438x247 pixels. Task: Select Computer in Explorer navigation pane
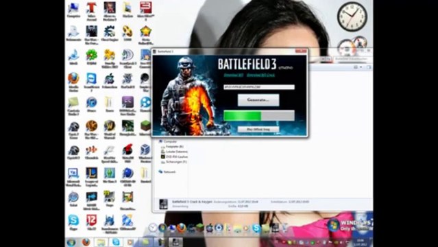click(x=168, y=141)
